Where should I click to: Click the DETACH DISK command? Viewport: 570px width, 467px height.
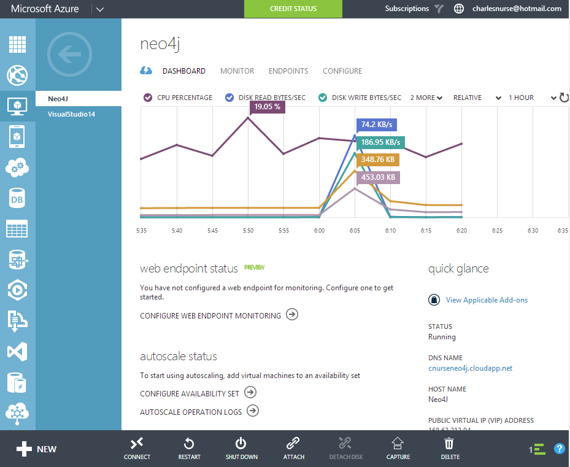(x=345, y=449)
